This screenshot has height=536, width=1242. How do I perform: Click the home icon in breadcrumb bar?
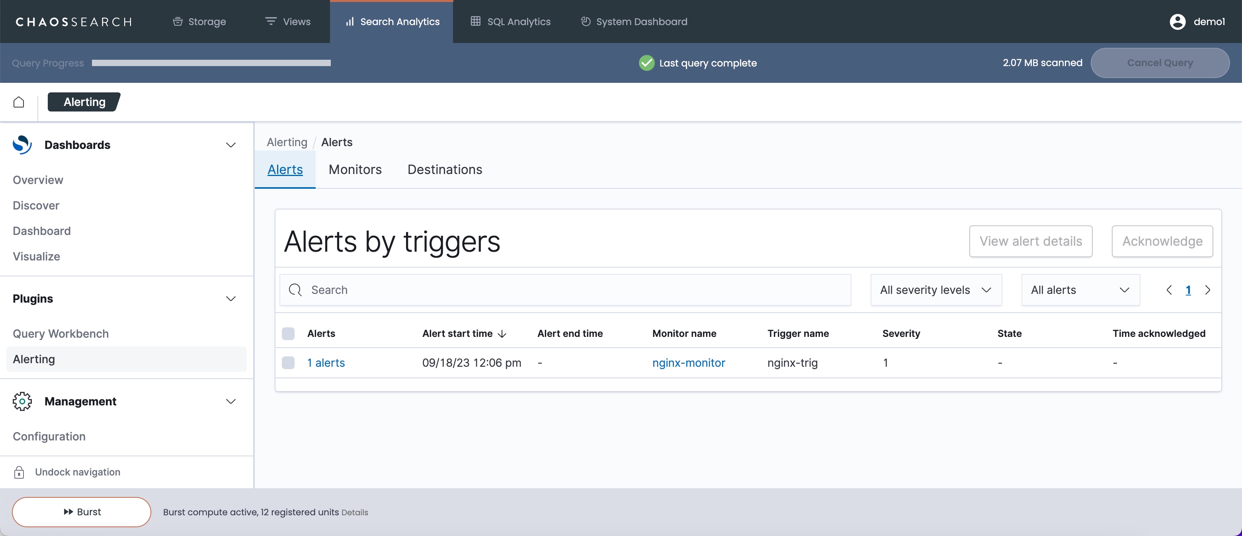coord(19,102)
